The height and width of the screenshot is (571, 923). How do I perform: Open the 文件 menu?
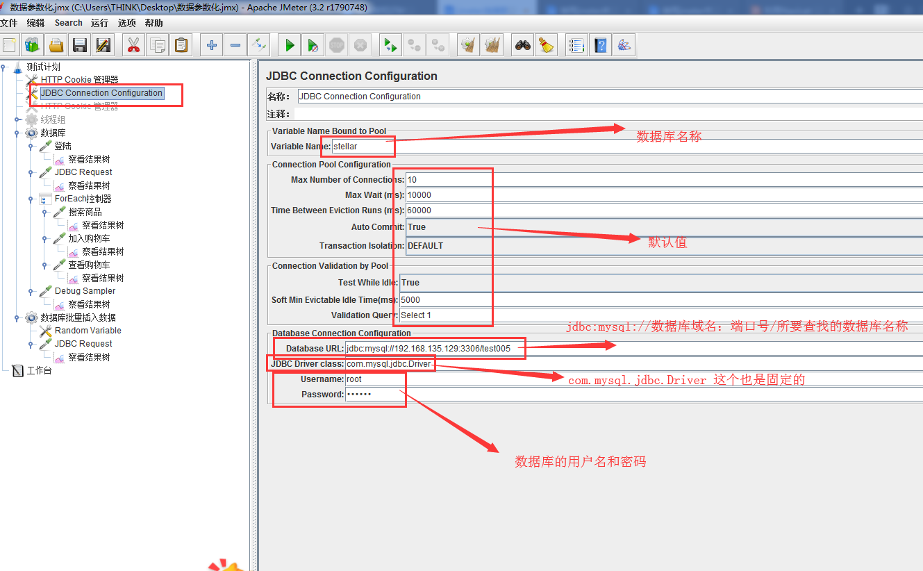coord(8,23)
